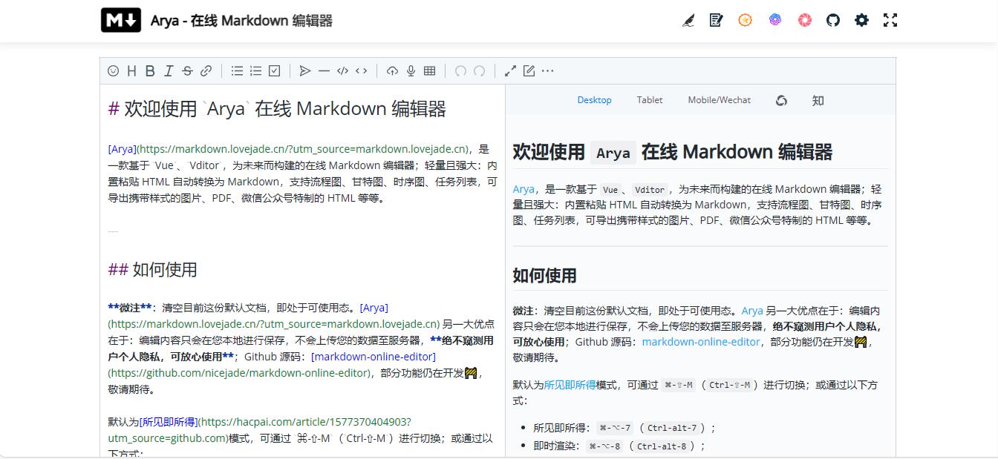The height and width of the screenshot is (459, 998).
Task: Open the GitHub repository icon
Action: [x=832, y=20]
